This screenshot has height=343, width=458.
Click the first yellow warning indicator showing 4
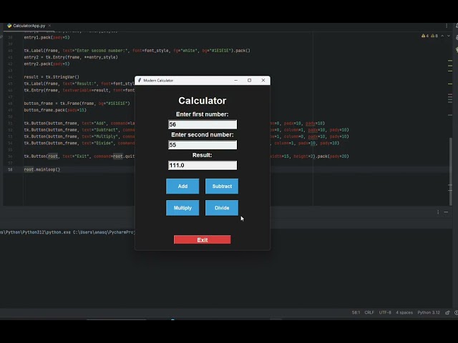[x=424, y=36]
